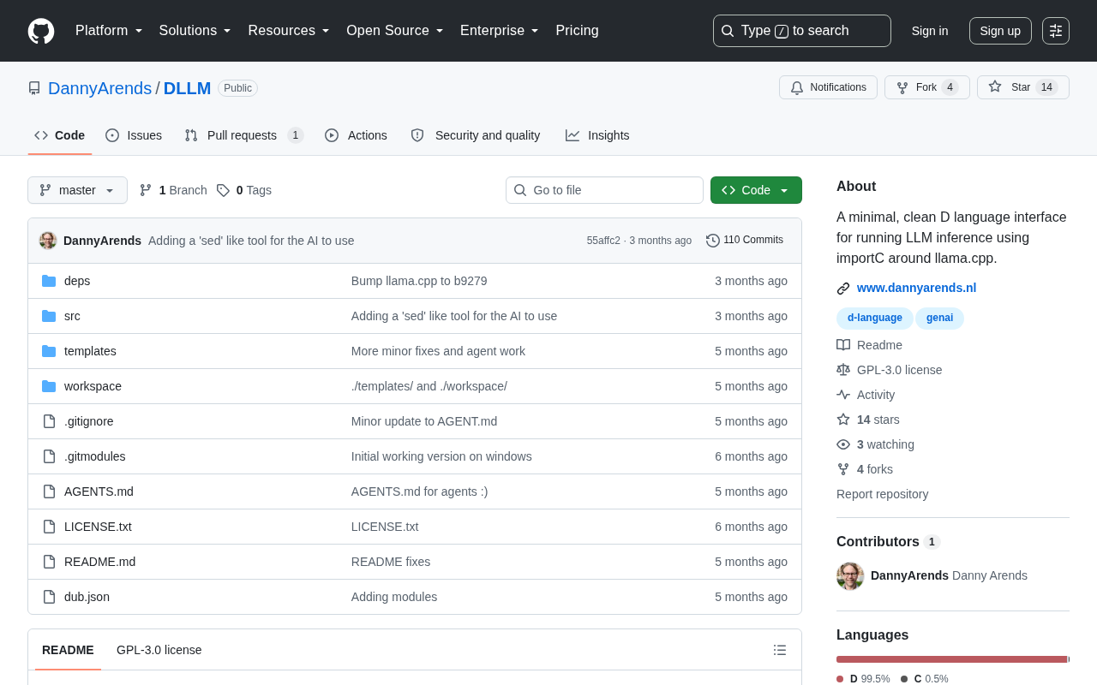Open the README outline list icon

pyautogui.click(x=780, y=650)
